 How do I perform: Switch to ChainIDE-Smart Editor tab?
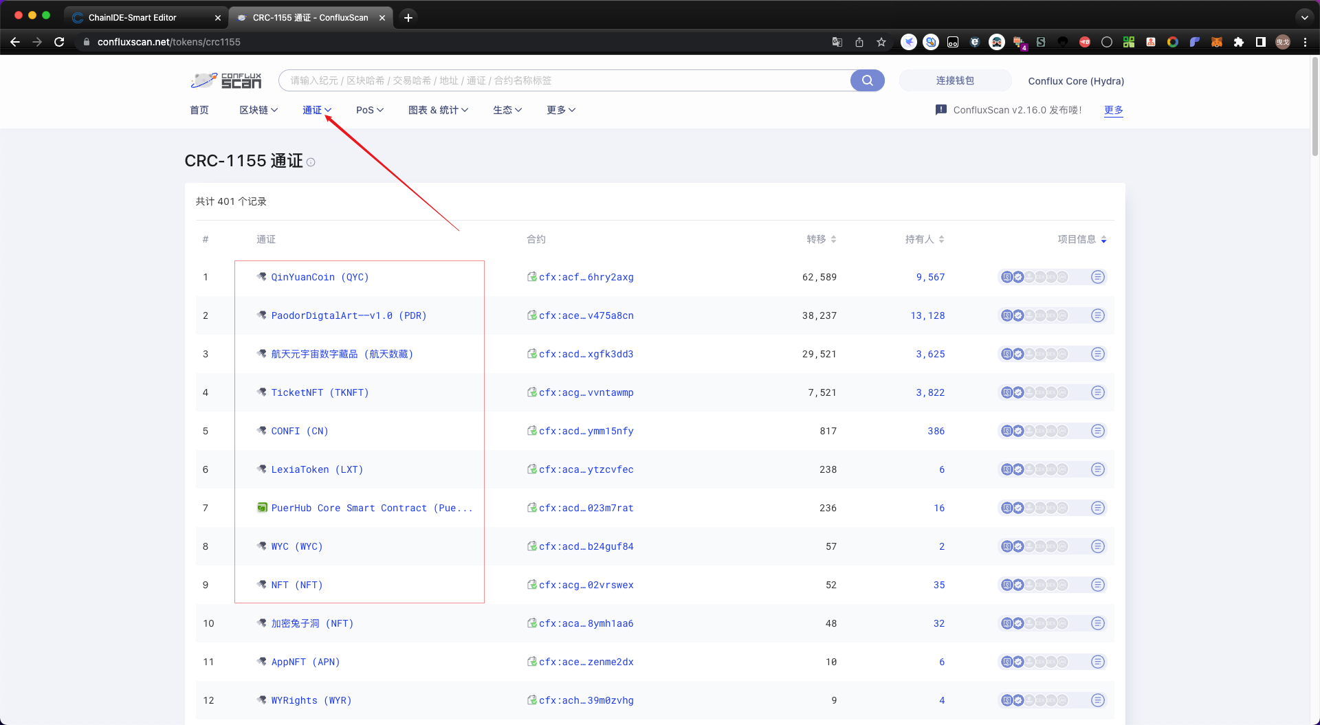(146, 17)
